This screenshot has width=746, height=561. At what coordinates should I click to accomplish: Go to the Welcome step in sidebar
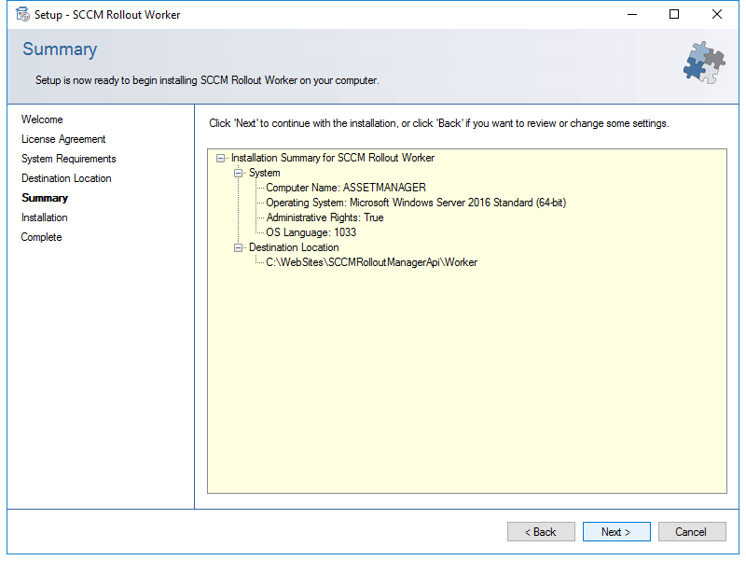[x=42, y=119]
